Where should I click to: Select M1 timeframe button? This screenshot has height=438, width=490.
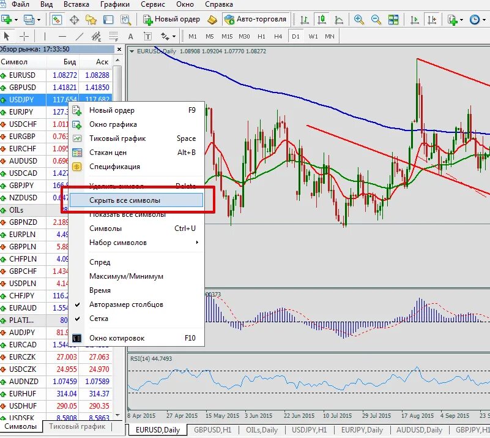pos(193,37)
